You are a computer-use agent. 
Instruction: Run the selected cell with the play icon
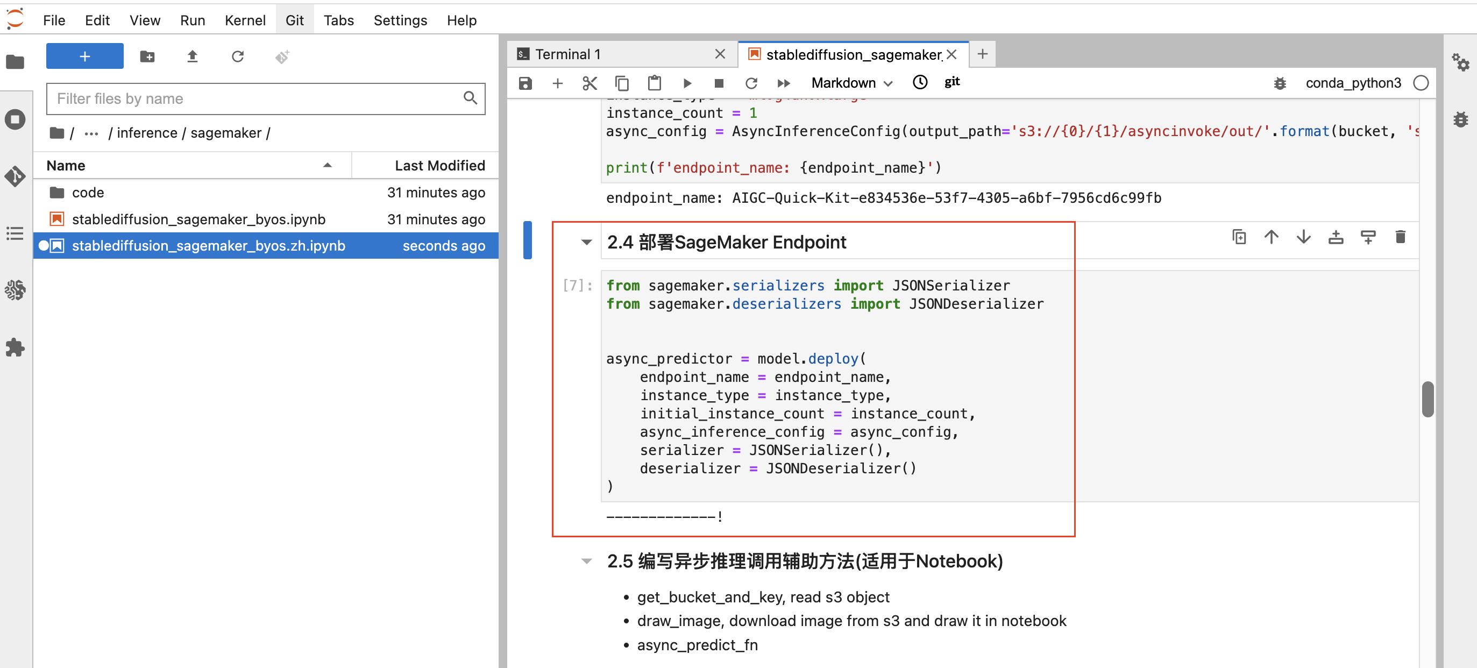click(x=687, y=83)
